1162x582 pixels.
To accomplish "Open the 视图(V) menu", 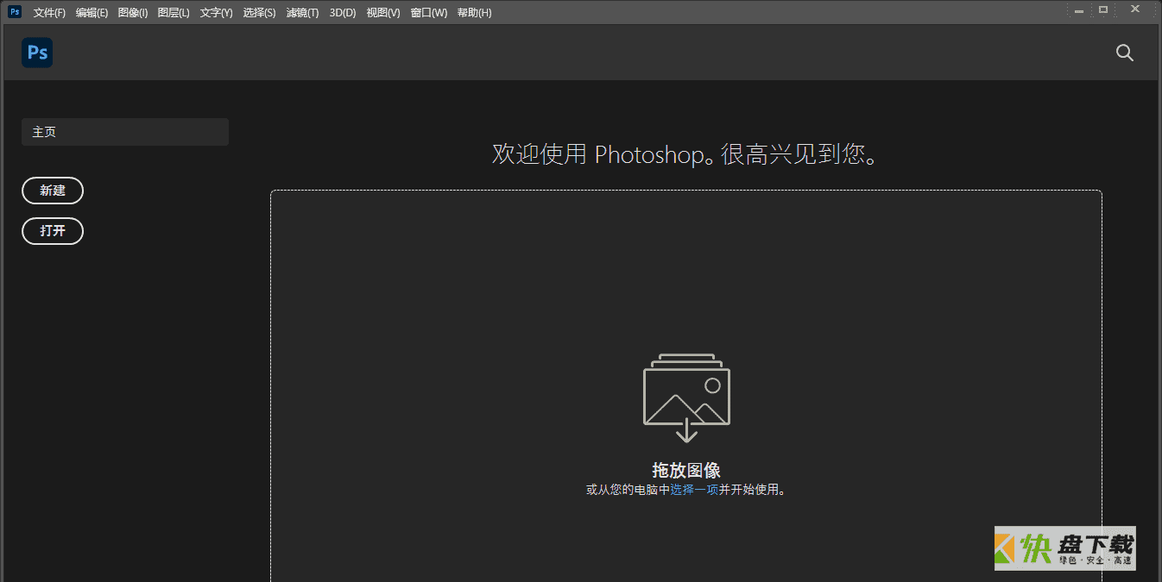I will click(x=383, y=13).
